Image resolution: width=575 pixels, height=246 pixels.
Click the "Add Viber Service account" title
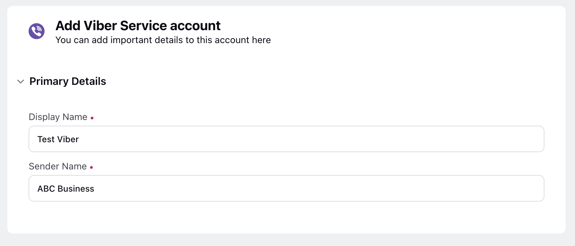point(138,26)
